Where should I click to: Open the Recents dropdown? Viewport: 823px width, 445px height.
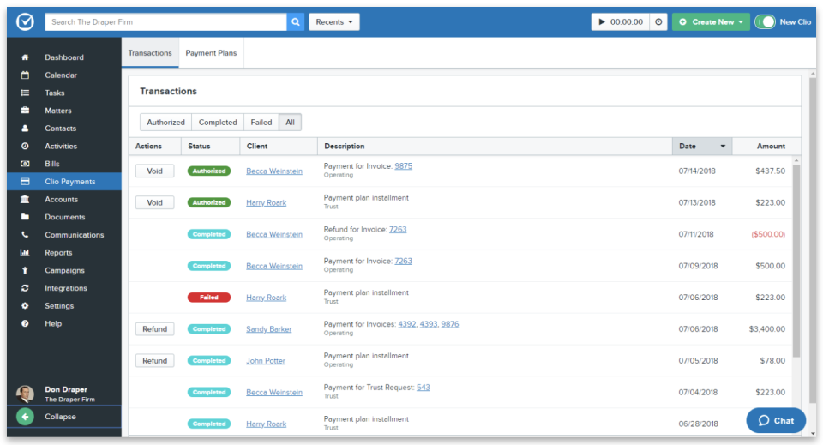point(334,22)
